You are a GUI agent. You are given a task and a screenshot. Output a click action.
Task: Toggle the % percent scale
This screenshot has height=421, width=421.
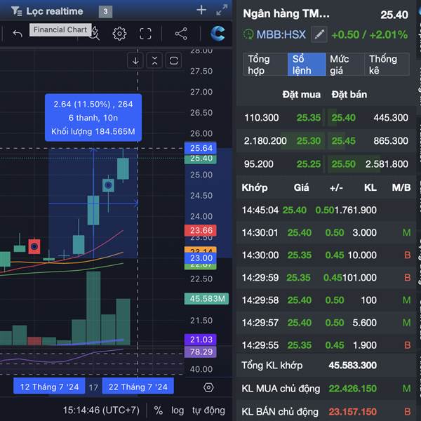[x=158, y=410]
